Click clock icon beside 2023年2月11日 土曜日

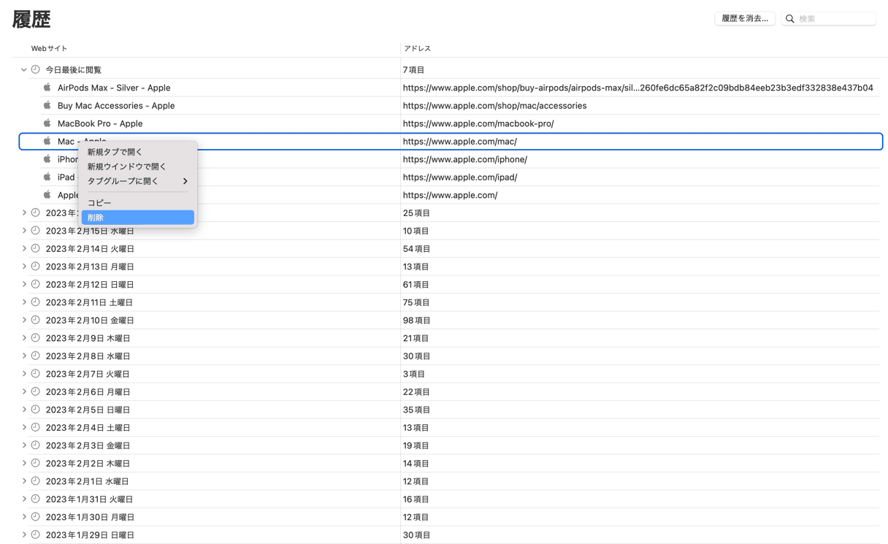pyautogui.click(x=35, y=302)
